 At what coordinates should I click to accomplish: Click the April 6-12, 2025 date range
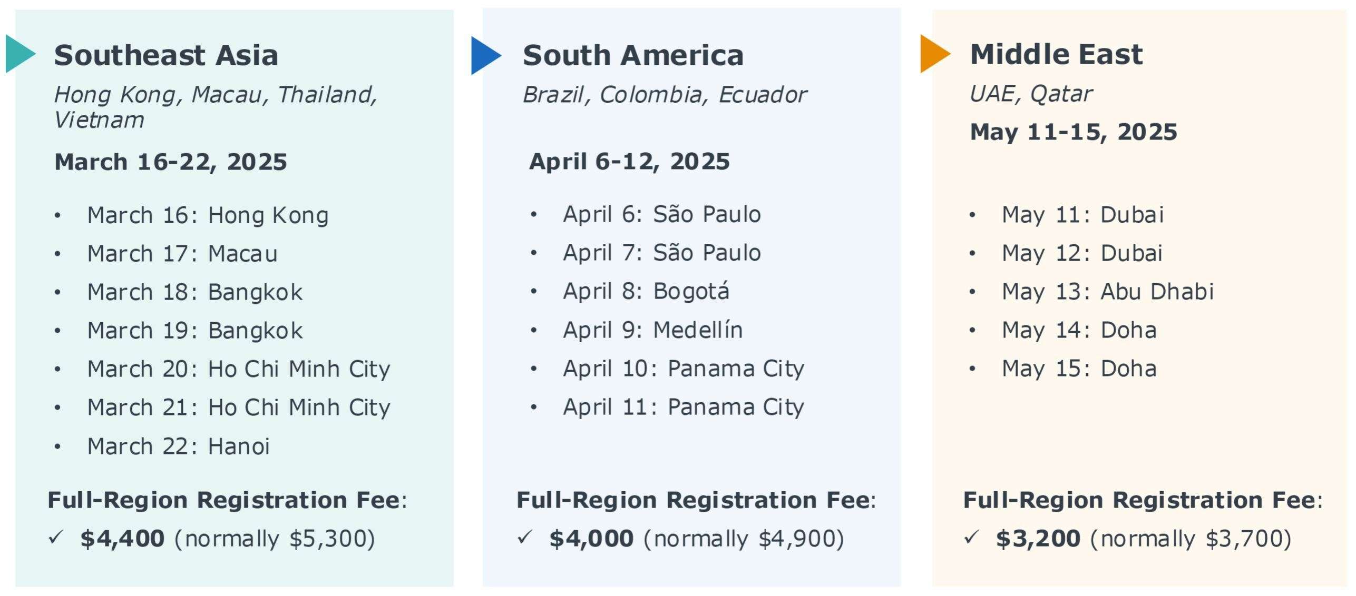(x=629, y=161)
